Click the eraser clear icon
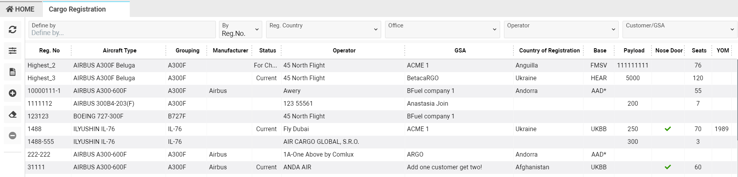The width and height of the screenshot is (738, 177). 12,115
